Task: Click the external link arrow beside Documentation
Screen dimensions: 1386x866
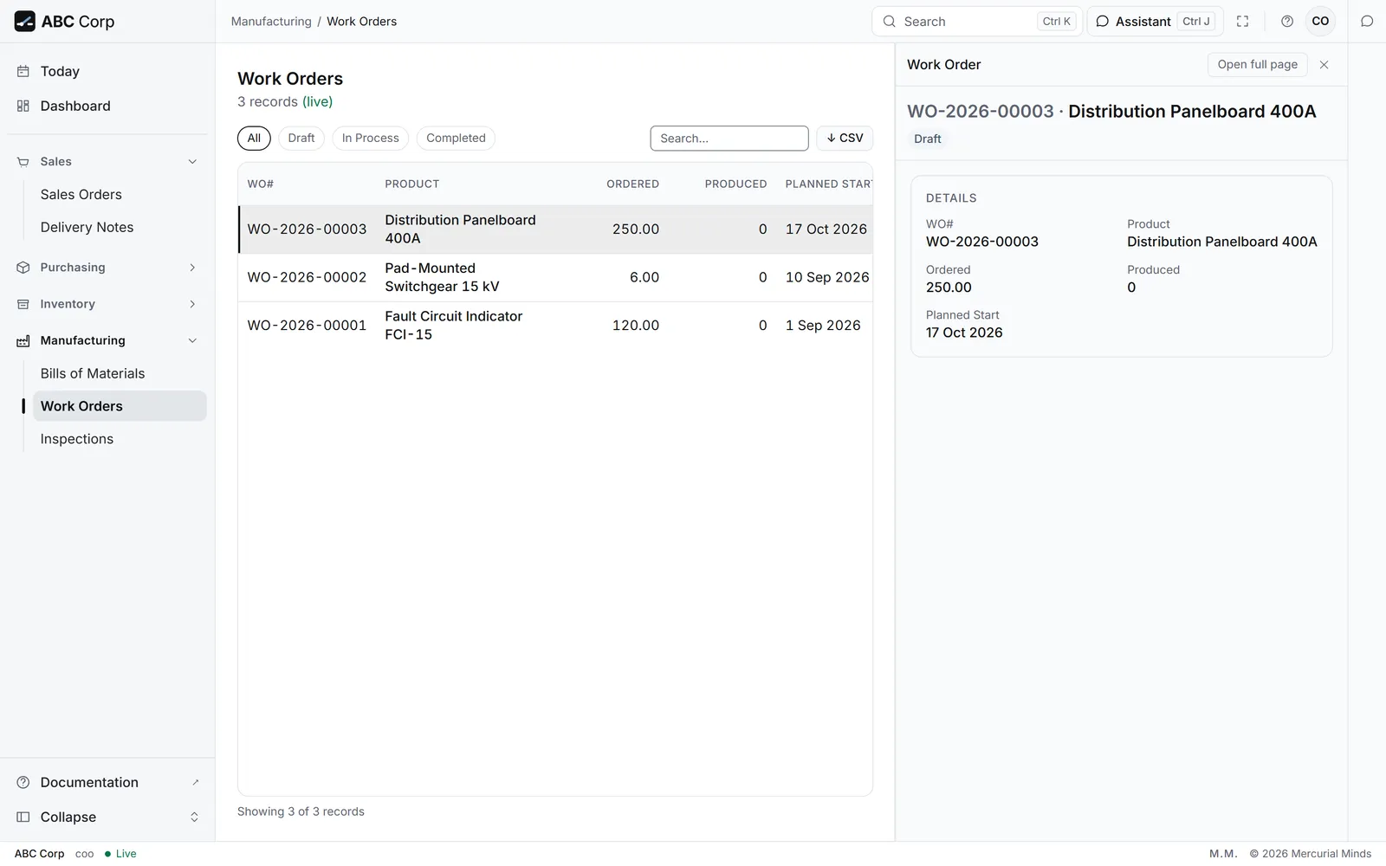Action: tap(195, 782)
